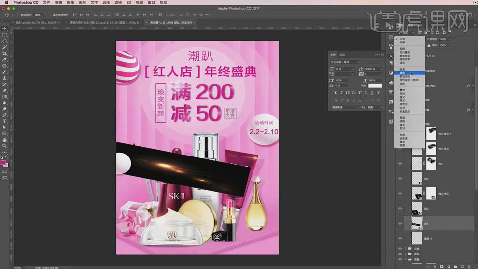Image resolution: width=478 pixels, height=269 pixels.
Task: Select the Gradient tool
Action: point(4,97)
